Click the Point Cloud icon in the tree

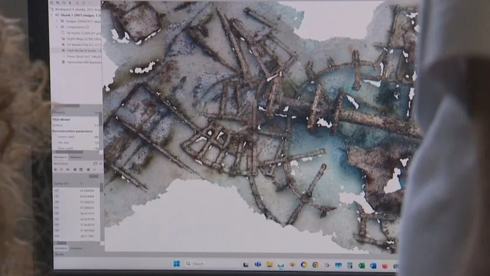click(x=62, y=57)
